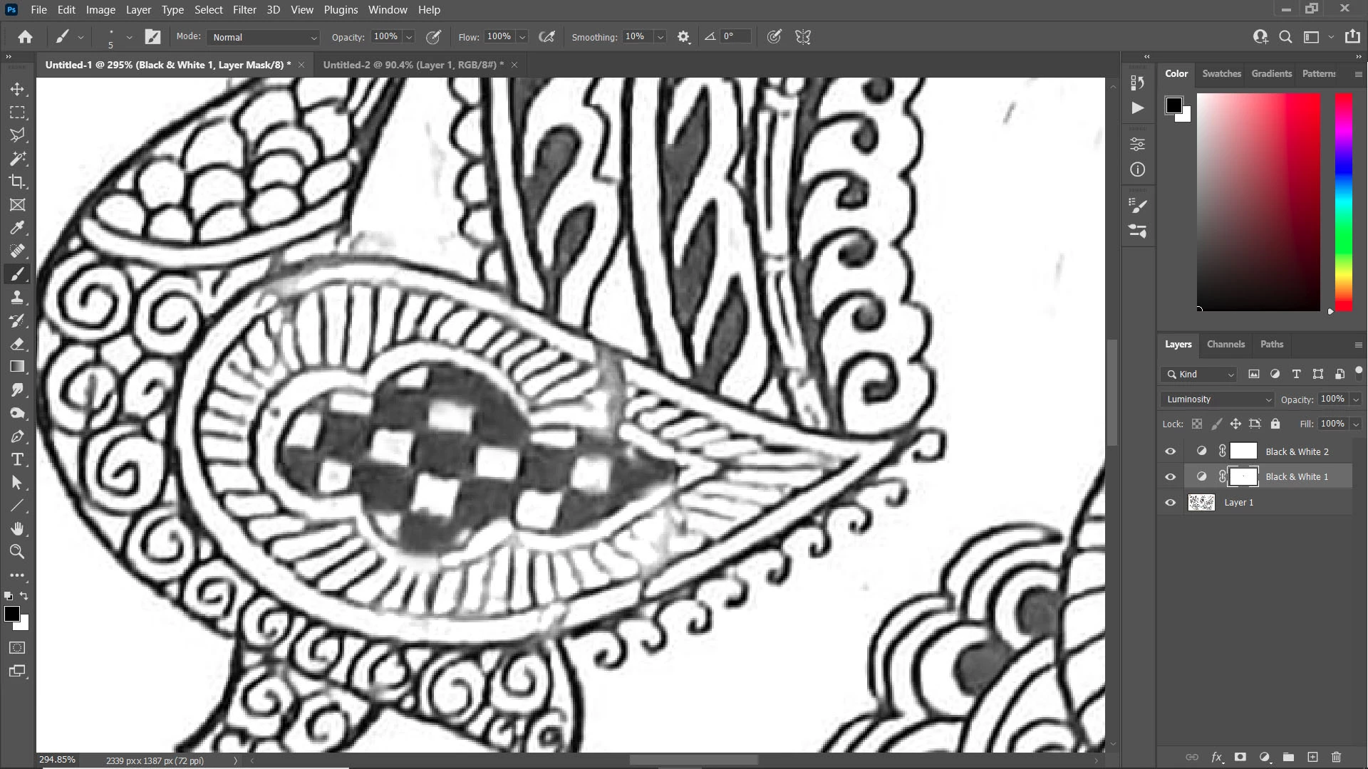Image resolution: width=1368 pixels, height=769 pixels.
Task: Open the brush Mode dropdown
Action: tap(264, 37)
